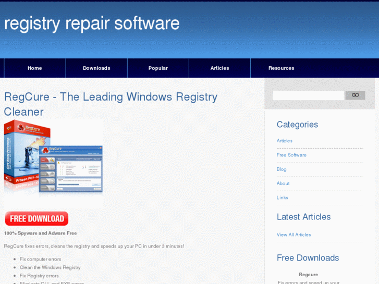Open the View All Articles link
The height and width of the screenshot is (284, 379).
(294, 234)
